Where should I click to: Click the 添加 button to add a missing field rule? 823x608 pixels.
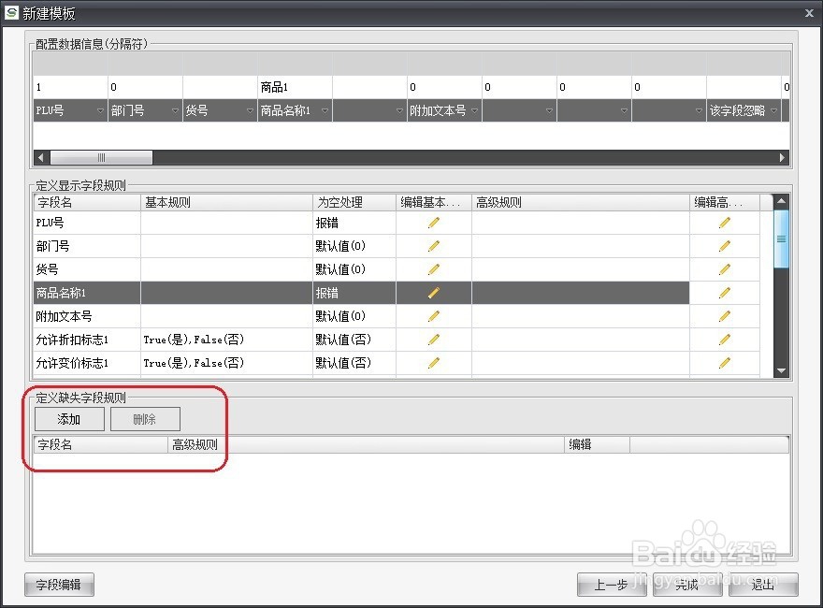click(x=67, y=419)
